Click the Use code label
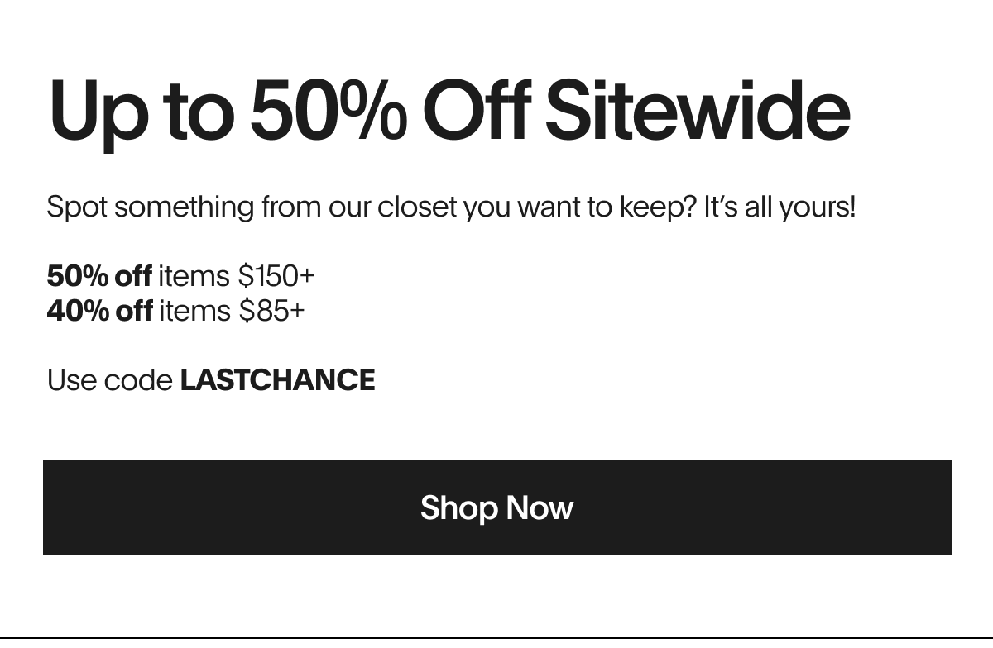Image resolution: width=993 pixels, height=648 pixels. (x=109, y=380)
